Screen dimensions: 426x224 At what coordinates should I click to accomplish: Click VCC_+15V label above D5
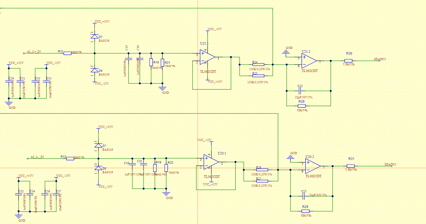[x=102, y=21]
